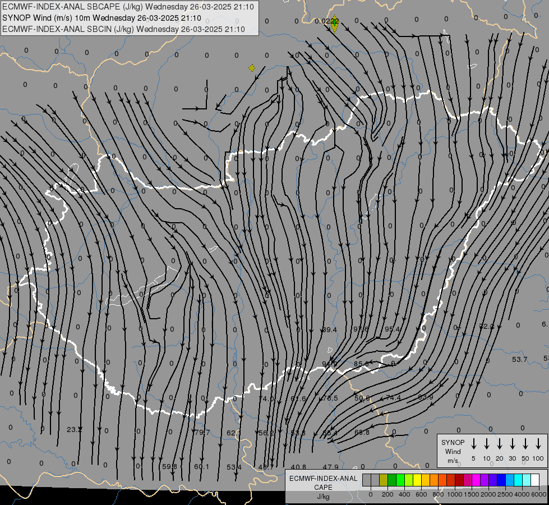This screenshot has width=549, height=505.
Task: Pick the golden amber CAPE swatch
Action: click(x=426, y=480)
